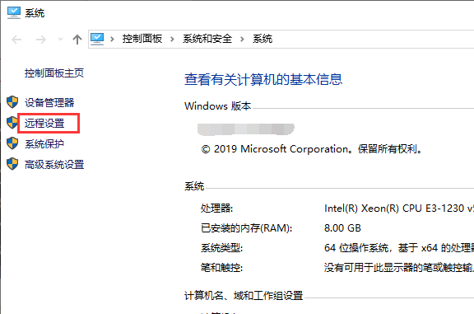Expand chevron before 系统 in breadcrumb

coord(242,39)
